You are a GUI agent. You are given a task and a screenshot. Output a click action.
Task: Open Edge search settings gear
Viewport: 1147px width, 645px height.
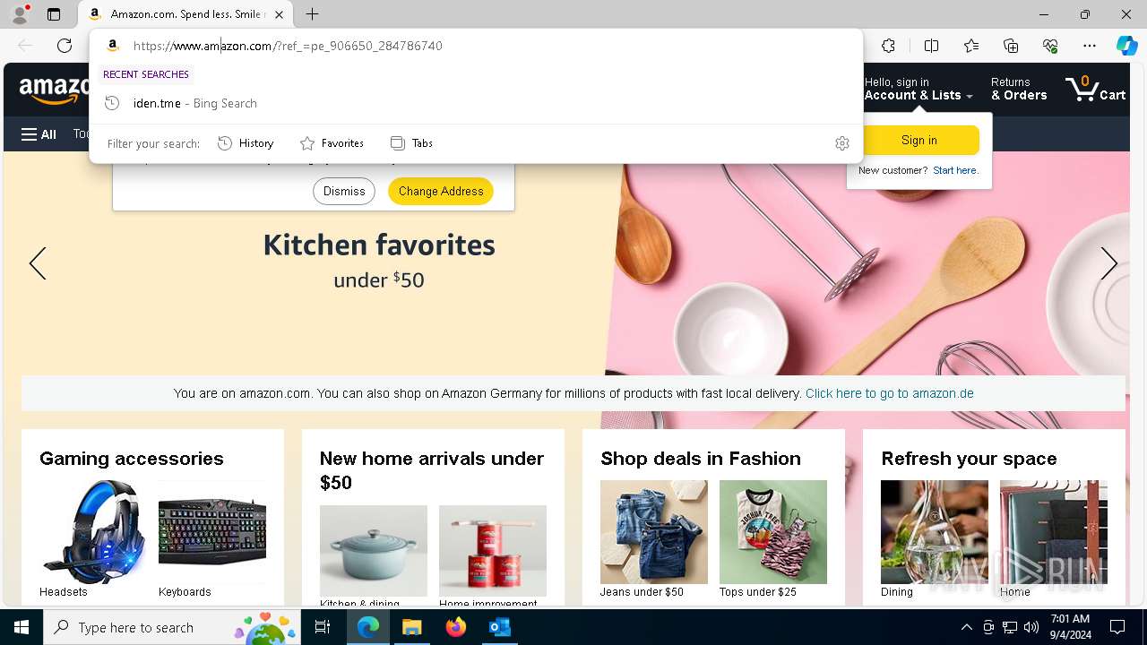[841, 143]
